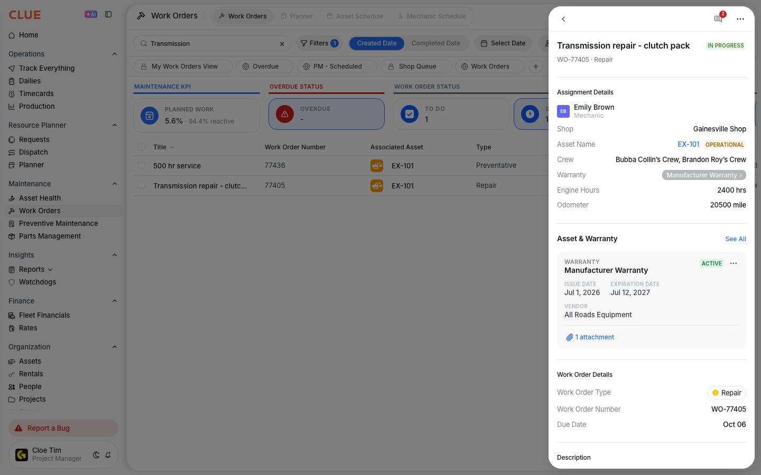
Task: Expand the Reports dropdown in sidebar
Action: point(50,270)
